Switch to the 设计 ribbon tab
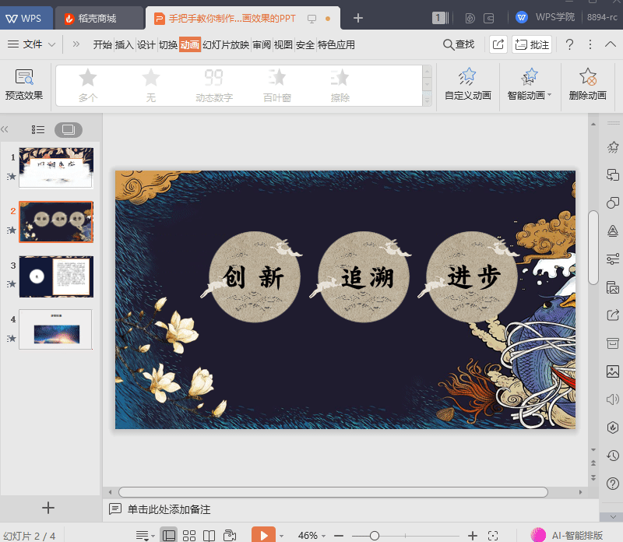The image size is (623, 542). (x=146, y=44)
